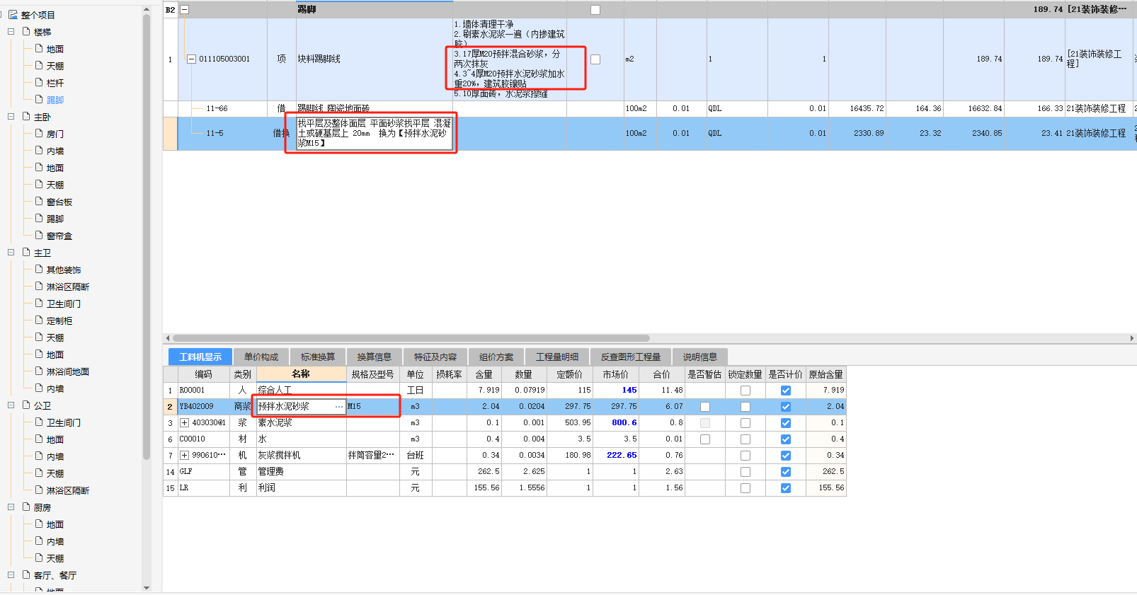Select 淋浴区隔断 under 公卫

coord(68,490)
